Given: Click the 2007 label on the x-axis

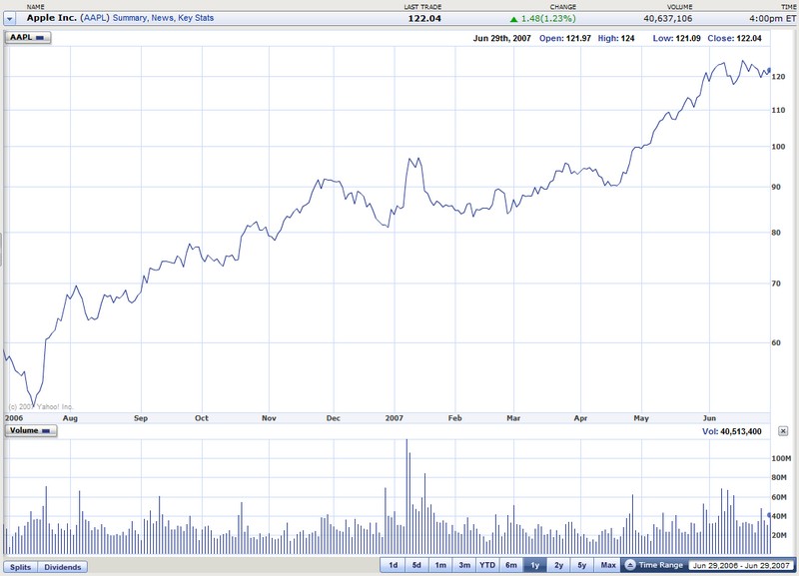Looking at the screenshot, I should click(394, 418).
